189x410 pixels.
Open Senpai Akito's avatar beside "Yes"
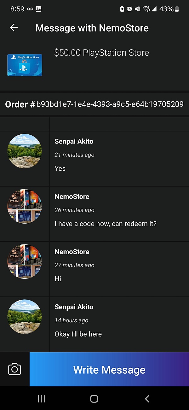[25, 151]
